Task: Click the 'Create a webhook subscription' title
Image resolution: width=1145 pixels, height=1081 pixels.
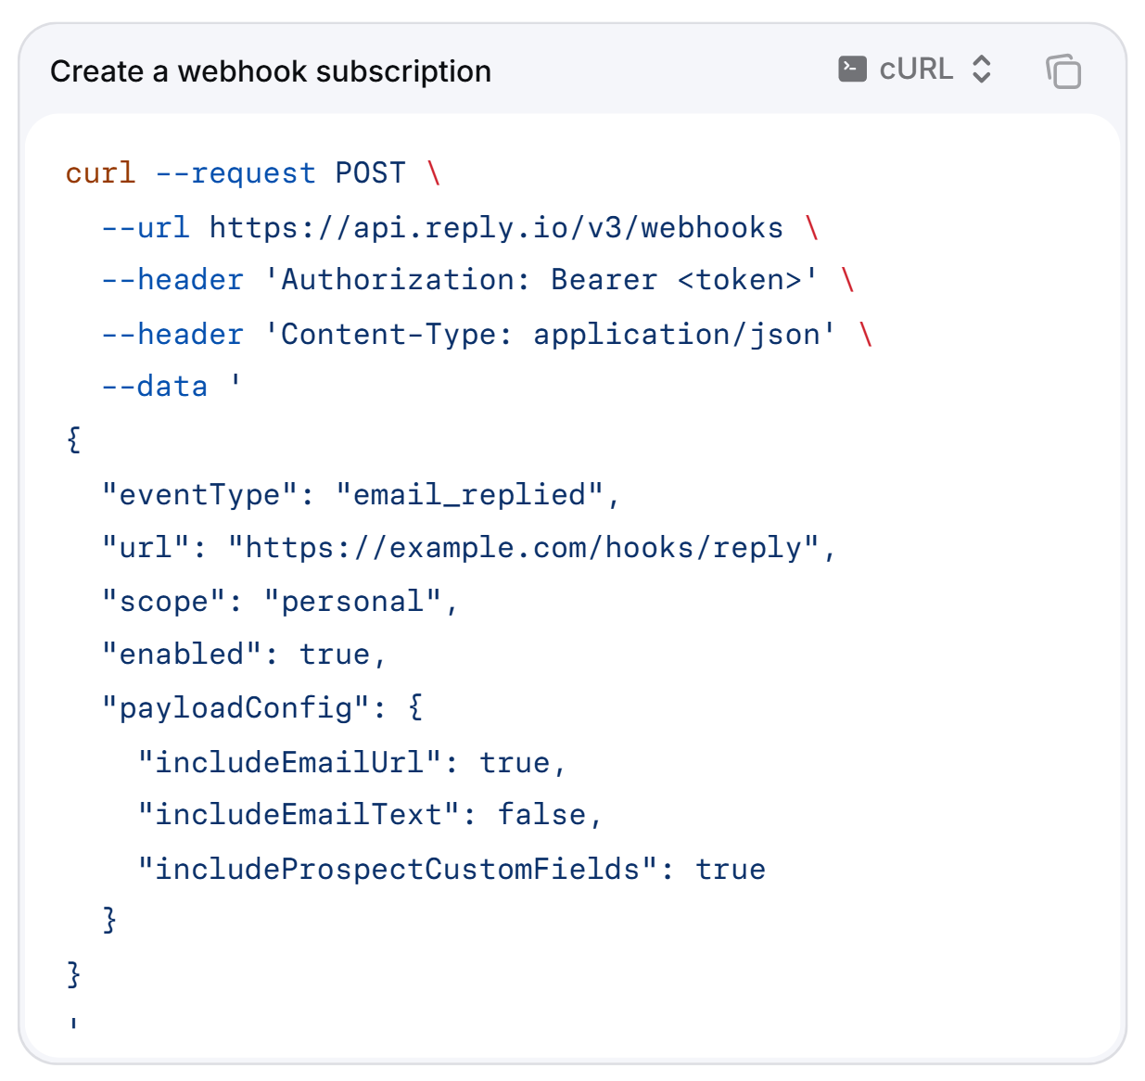Action: click(x=271, y=71)
